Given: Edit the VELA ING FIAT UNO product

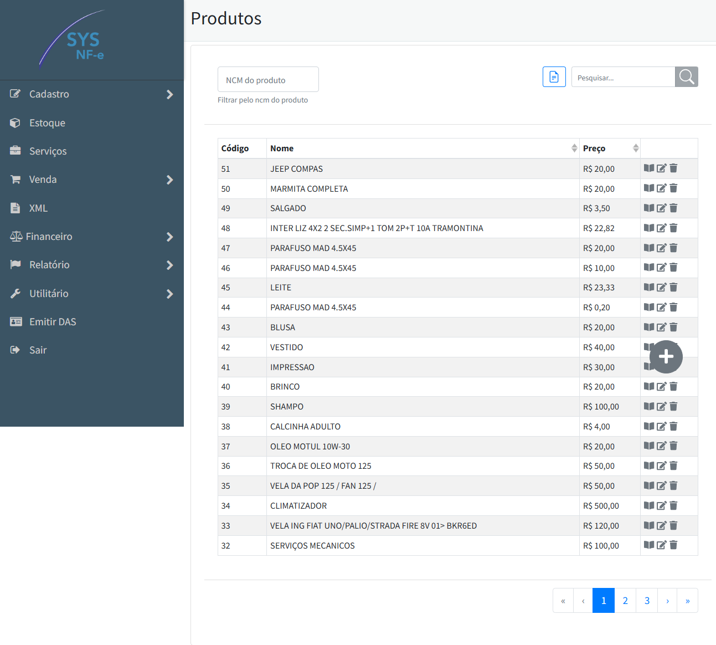Looking at the screenshot, I should click(x=662, y=525).
